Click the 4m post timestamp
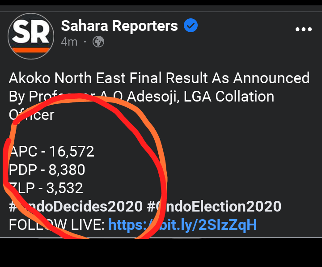The width and height of the screenshot is (322, 267). [x=69, y=42]
